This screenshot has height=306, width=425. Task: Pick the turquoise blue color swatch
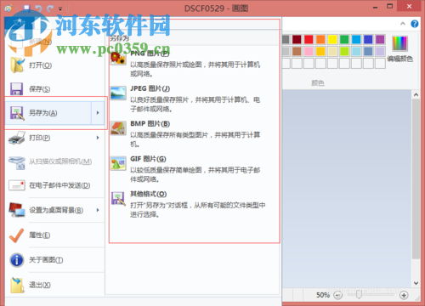[x=356, y=39]
